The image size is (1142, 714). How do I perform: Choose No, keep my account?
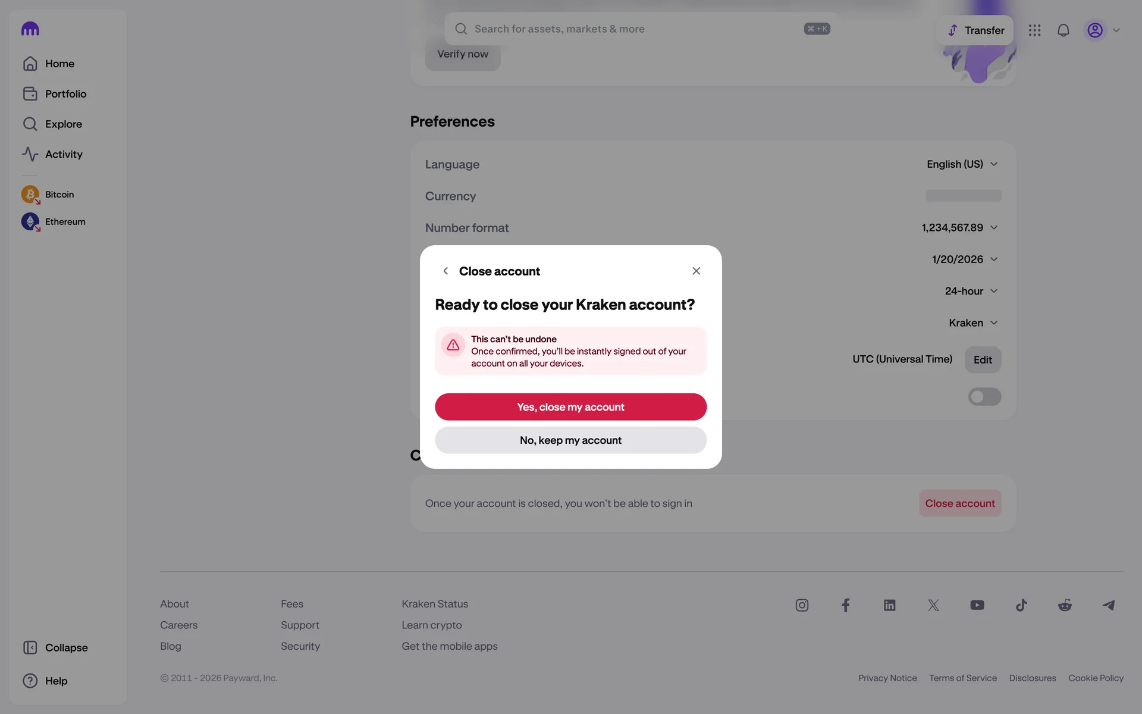(570, 440)
